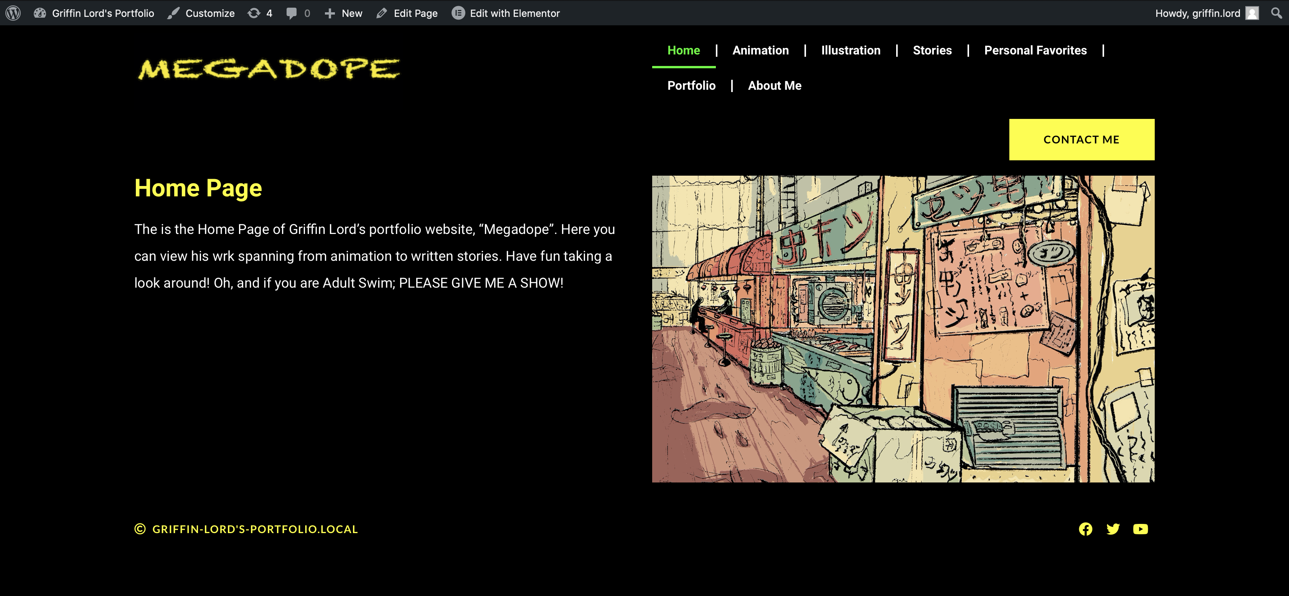Select the Stories nav item

coord(932,51)
